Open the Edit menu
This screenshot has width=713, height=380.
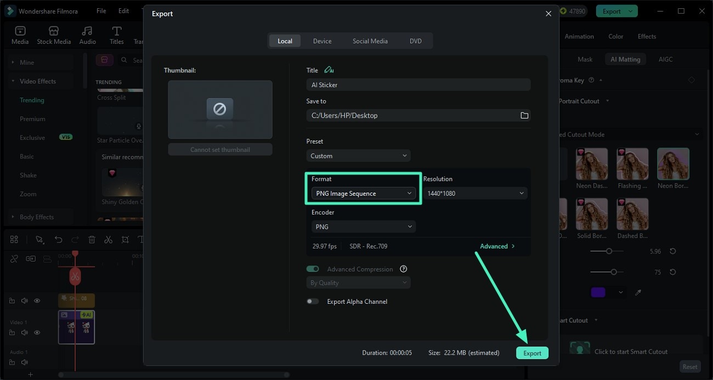124,11
